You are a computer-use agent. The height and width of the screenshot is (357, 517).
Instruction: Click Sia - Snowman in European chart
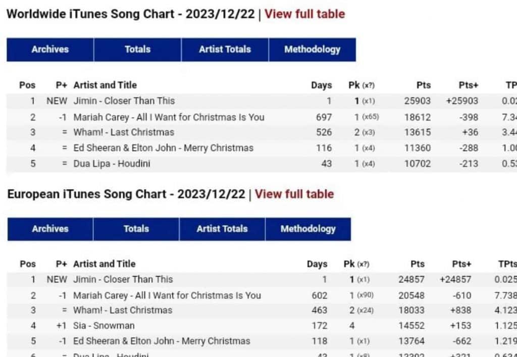(104, 326)
